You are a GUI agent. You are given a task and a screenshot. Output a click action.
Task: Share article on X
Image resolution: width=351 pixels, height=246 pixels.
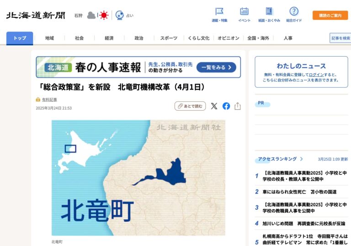coord(214,106)
